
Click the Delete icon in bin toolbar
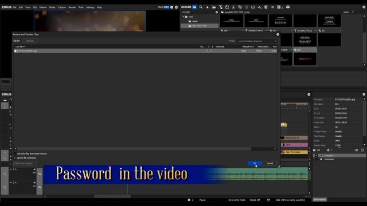coord(266,7)
